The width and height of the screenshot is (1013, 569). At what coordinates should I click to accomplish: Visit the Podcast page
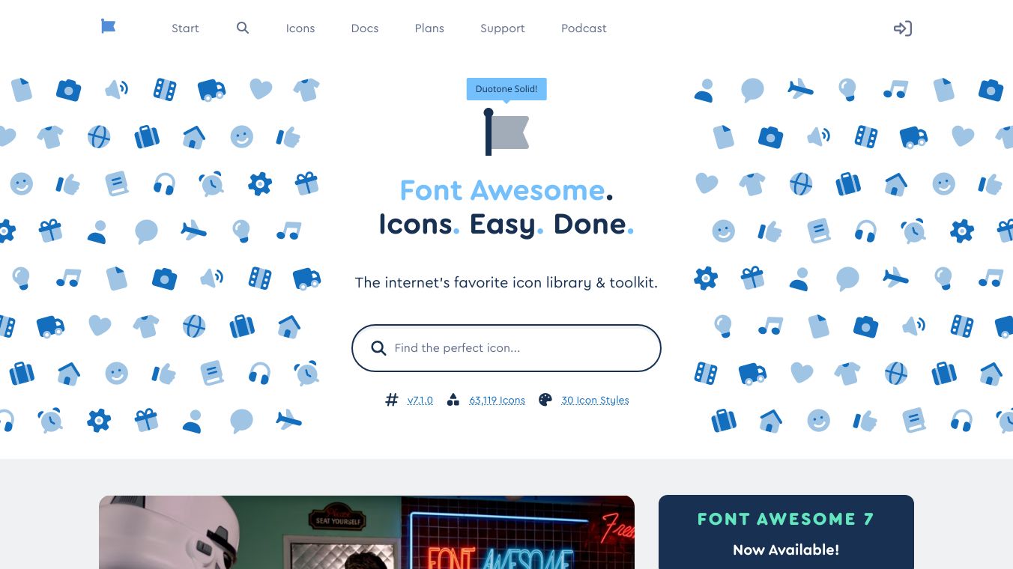point(584,28)
